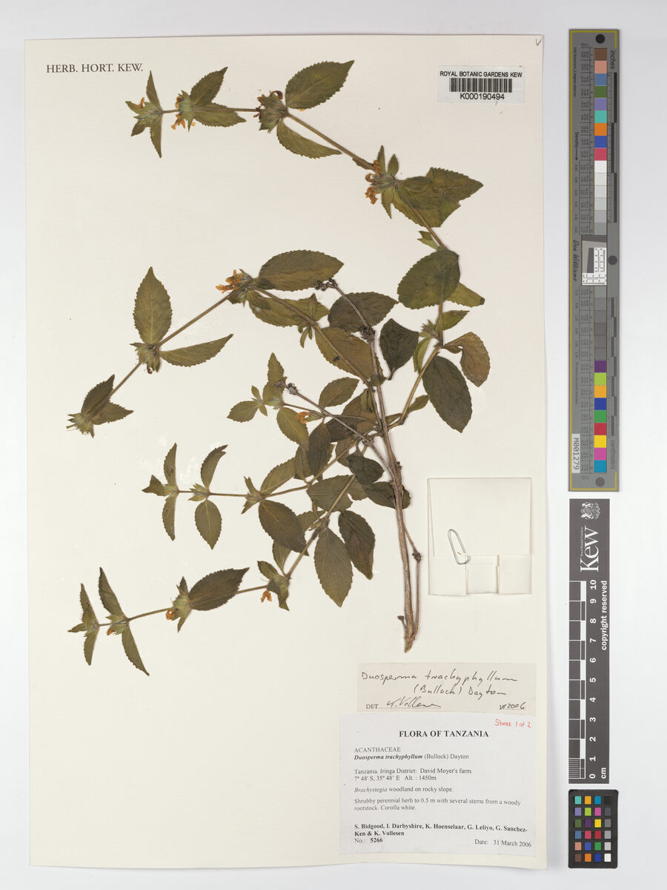The image size is (667, 890).
Task: Select the paper clip on the envelope
Action: (x=457, y=547)
